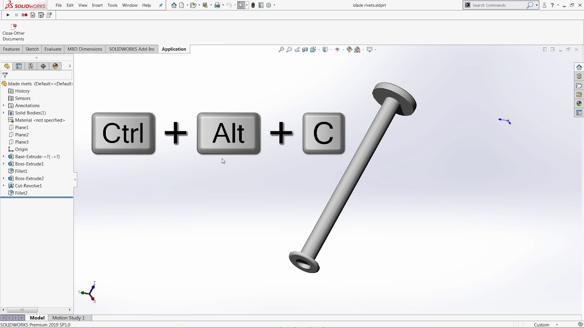Switch to the PropertyManager tab icon
584x328 pixels.
[19, 66]
